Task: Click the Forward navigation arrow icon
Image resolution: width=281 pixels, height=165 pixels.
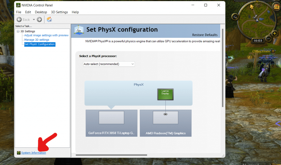Action: [39, 19]
